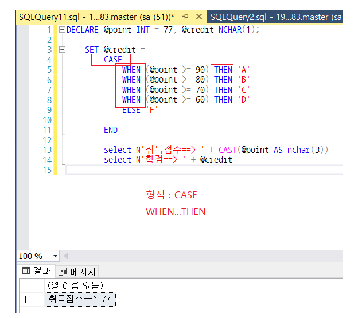Close the SQLQuery11.sql tab
This screenshot has width=362, height=318.
(x=198, y=17)
